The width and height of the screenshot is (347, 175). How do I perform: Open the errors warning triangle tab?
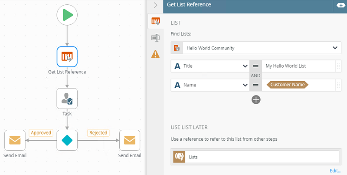click(155, 54)
